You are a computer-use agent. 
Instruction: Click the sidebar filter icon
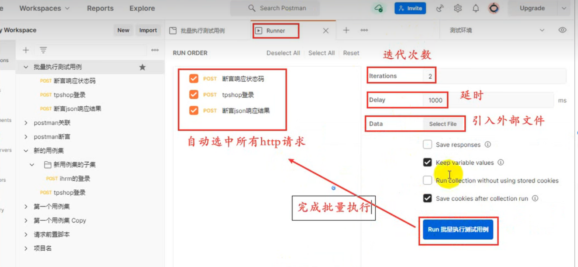[x=43, y=50]
